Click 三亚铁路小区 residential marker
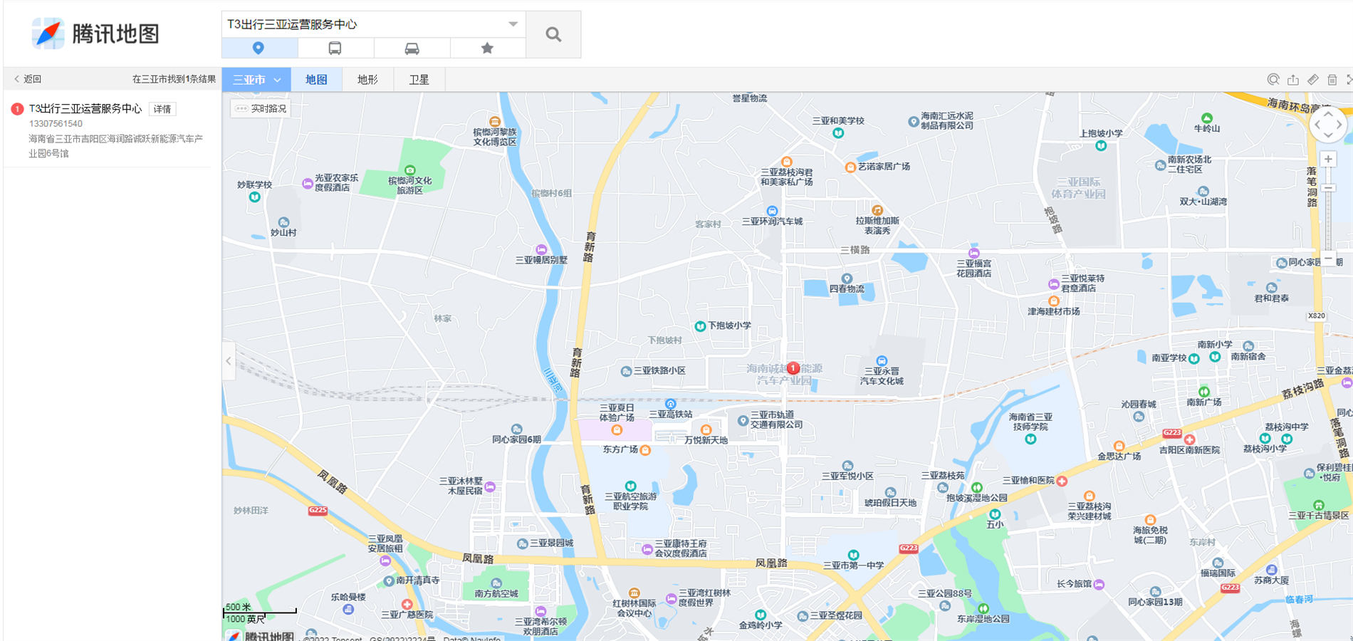Screen dimensions: 1353x641 click(x=626, y=371)
